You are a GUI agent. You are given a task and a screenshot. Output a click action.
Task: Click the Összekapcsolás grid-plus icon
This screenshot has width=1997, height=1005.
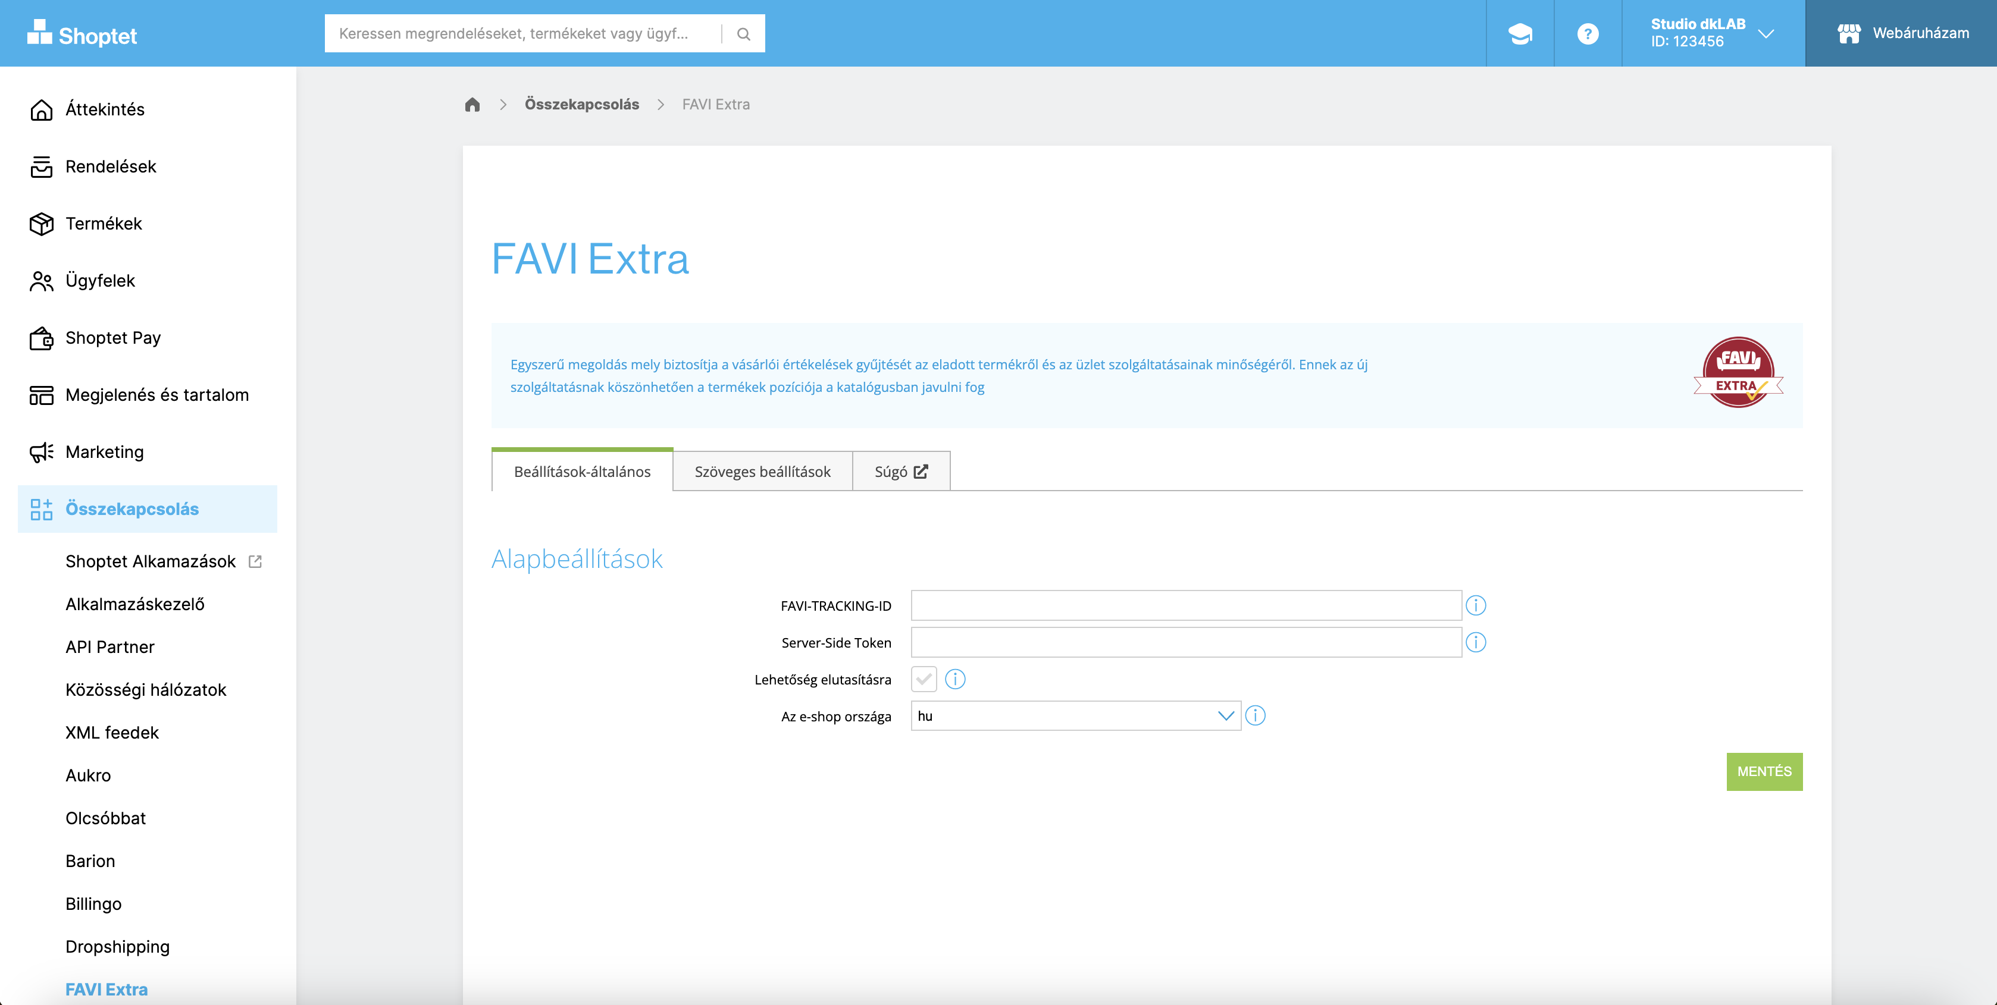(x=41, y=509)
